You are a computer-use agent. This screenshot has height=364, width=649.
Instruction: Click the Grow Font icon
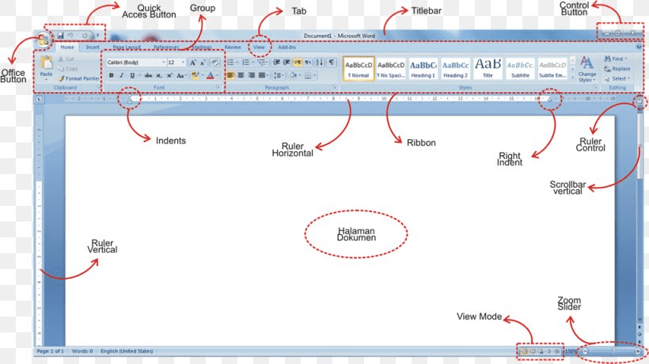click(x=192, y=63)
